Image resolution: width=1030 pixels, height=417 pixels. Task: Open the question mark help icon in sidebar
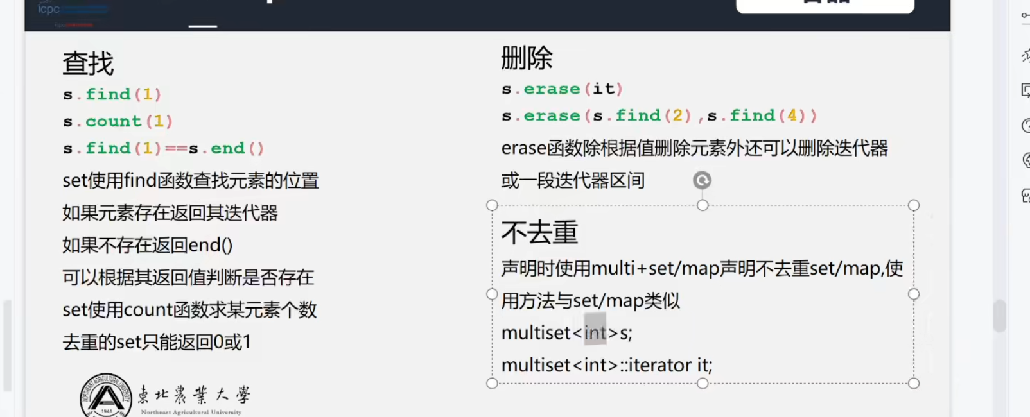[1025, 126]
